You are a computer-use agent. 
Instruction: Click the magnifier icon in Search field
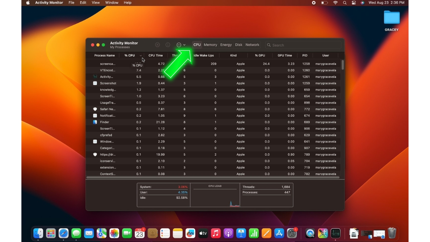click(269, 45)
